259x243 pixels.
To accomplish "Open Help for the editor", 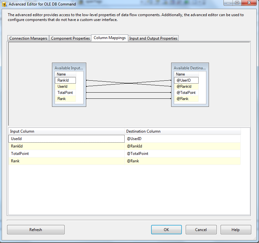I will point(236,230).
